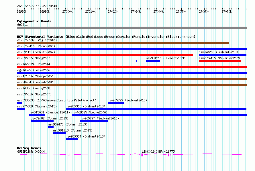
Task: Click the DGV Structural Variants track title
Action: 106,37
